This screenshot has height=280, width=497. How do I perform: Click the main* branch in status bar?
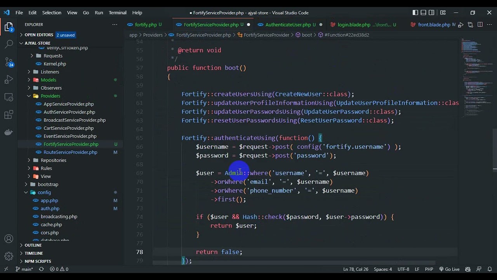(x=24, y=269)
